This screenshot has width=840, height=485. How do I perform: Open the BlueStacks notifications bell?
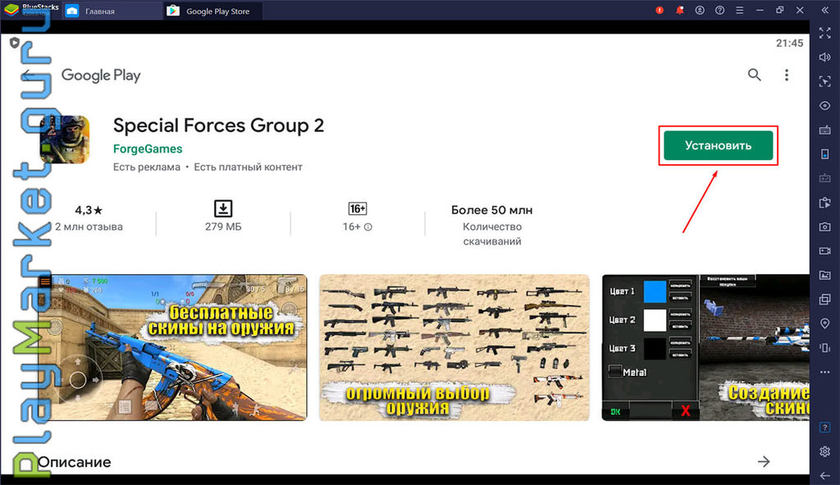pos(680,10)
